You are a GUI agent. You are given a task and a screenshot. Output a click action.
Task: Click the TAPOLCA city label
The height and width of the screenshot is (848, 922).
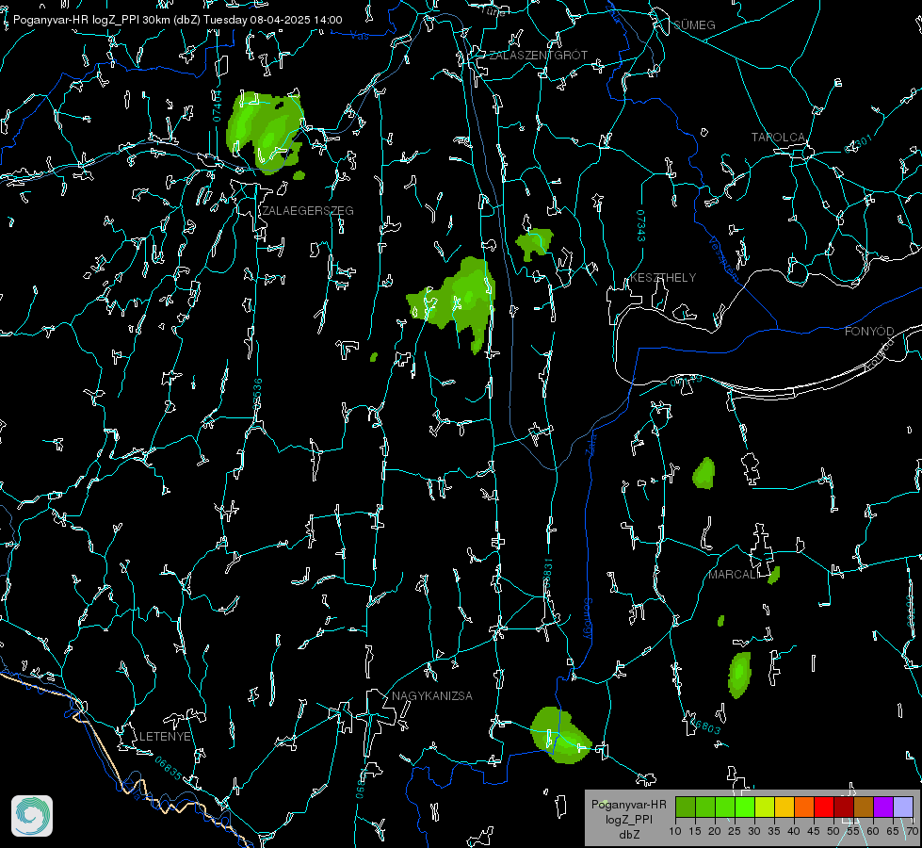778,138
